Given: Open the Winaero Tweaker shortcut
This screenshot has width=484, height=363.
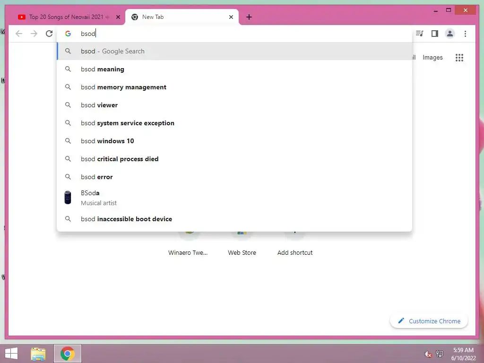Looking at the screenshot, I should coord(188,244).
